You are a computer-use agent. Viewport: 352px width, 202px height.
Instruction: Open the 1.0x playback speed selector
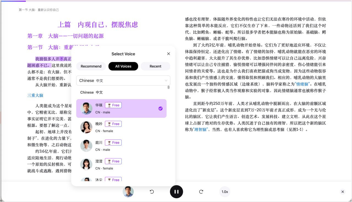pyautogui.click(x=224, y=192)
